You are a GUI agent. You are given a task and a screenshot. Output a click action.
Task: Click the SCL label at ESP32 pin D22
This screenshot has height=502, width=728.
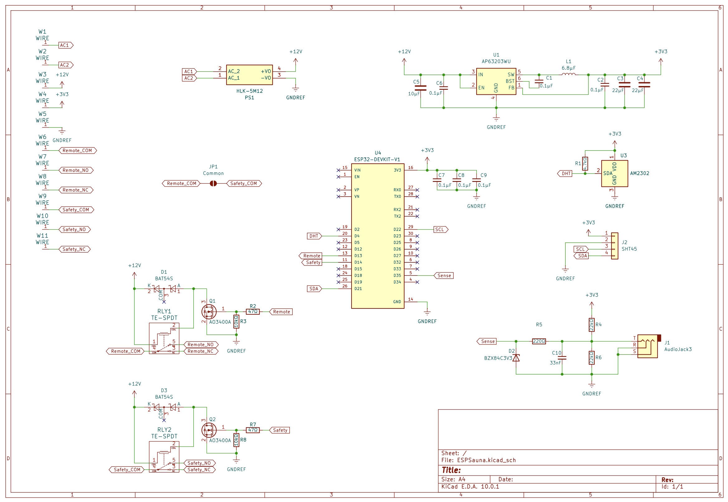441,230
